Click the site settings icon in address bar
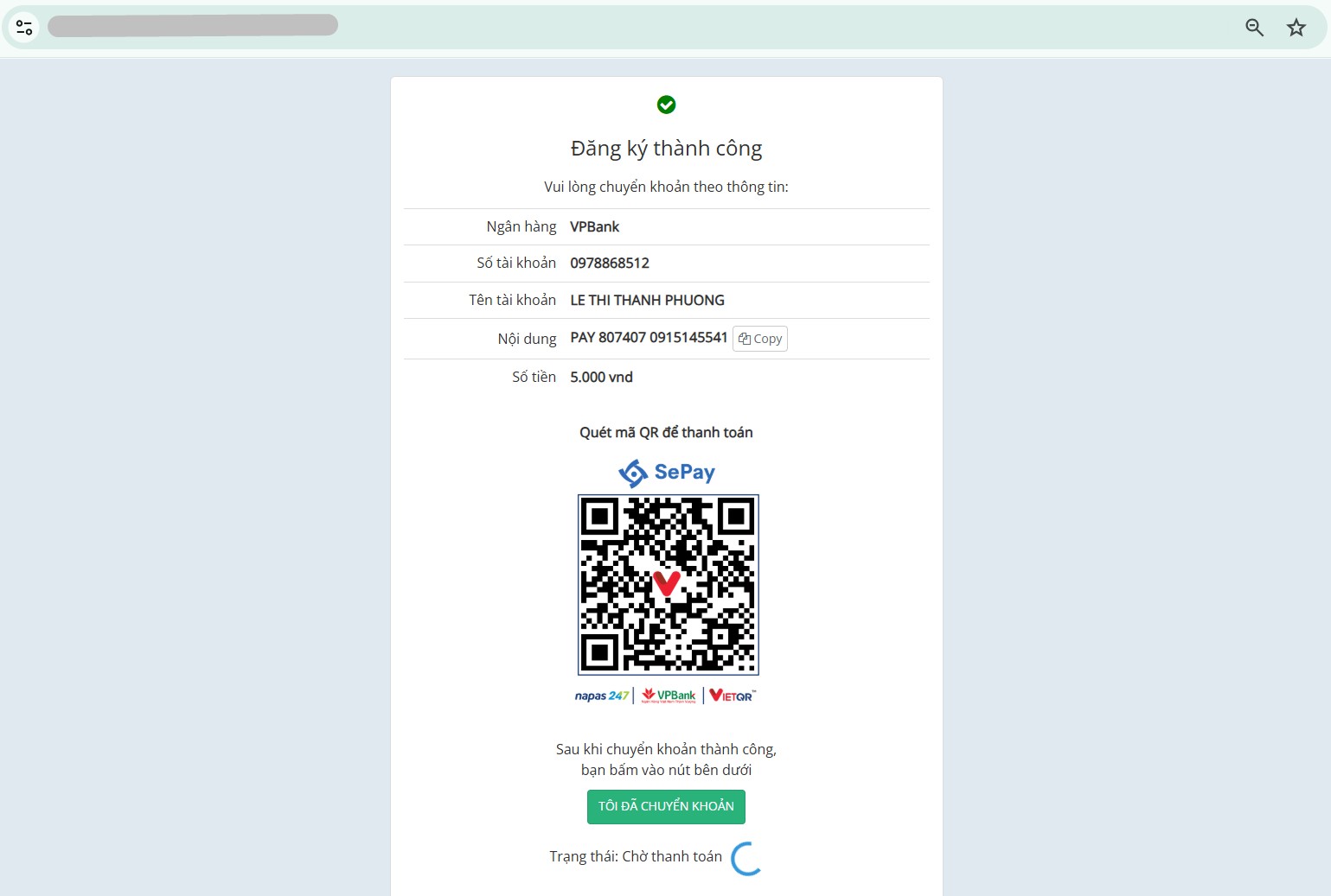 point(24,28)
